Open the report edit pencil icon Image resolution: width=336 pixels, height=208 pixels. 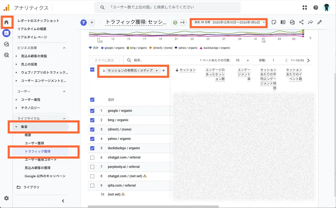[319, 22]
